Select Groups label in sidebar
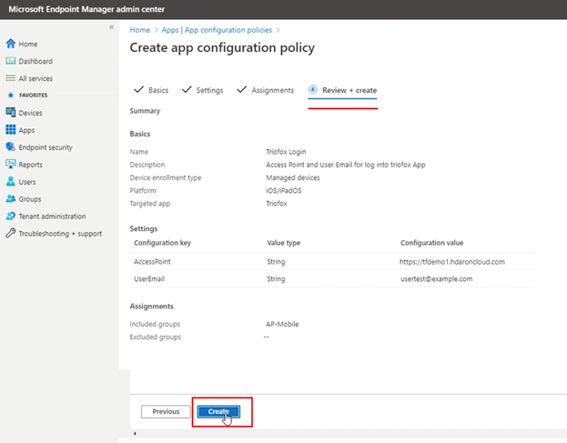 coord(30,199)
